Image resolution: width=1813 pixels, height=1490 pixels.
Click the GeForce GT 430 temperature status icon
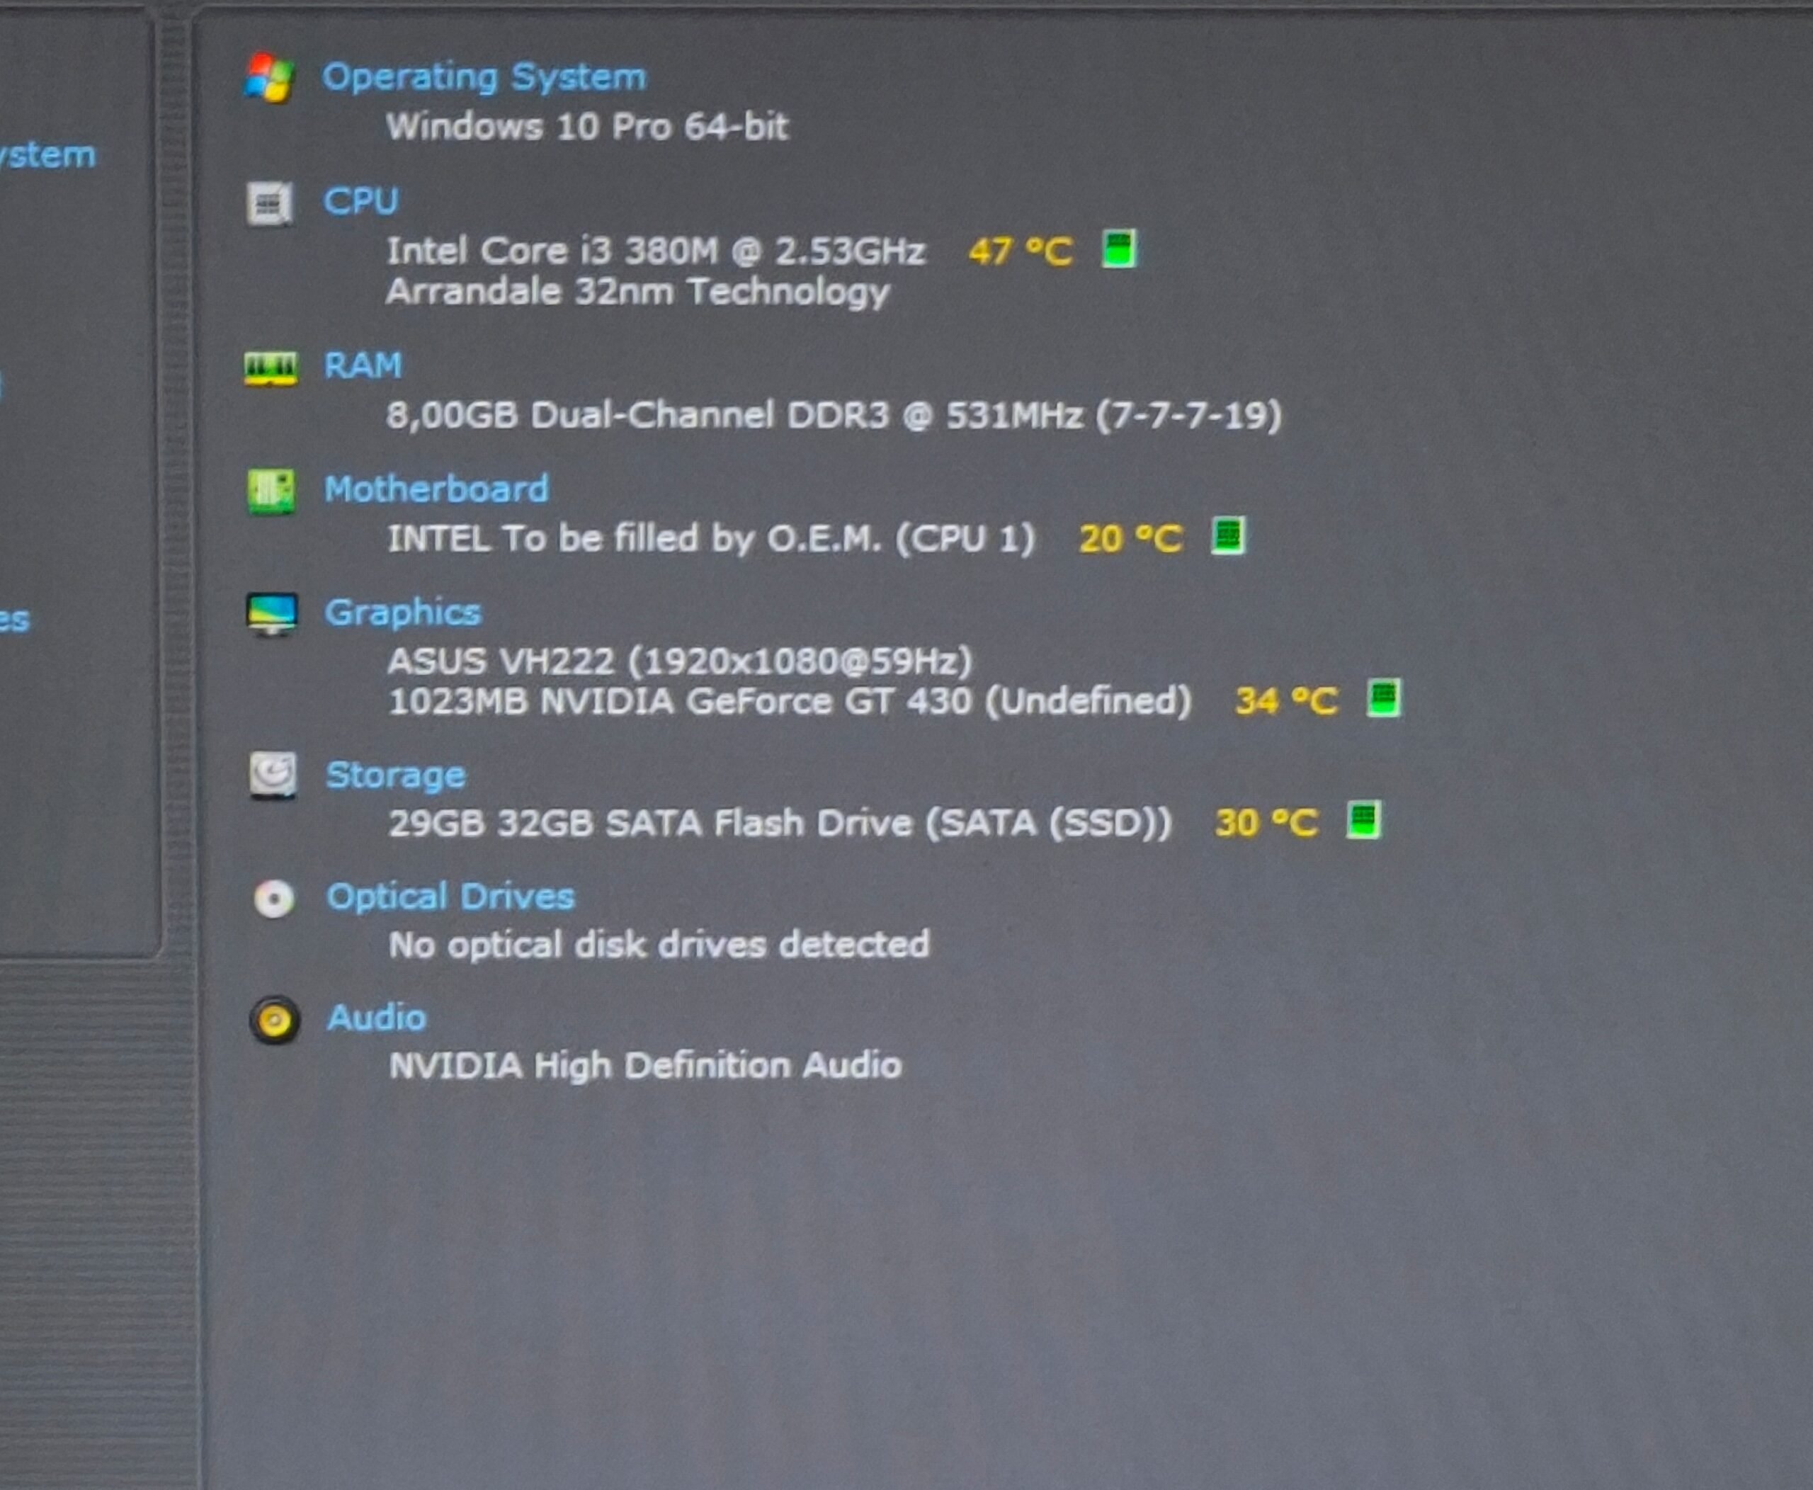1384,698
